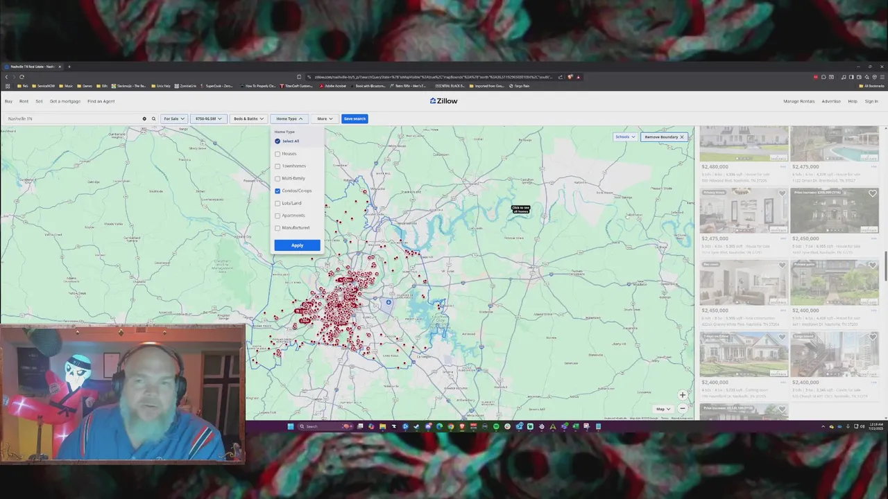Check the Houses home type
This screenshot has width=888, height=499.
[277, 154]
